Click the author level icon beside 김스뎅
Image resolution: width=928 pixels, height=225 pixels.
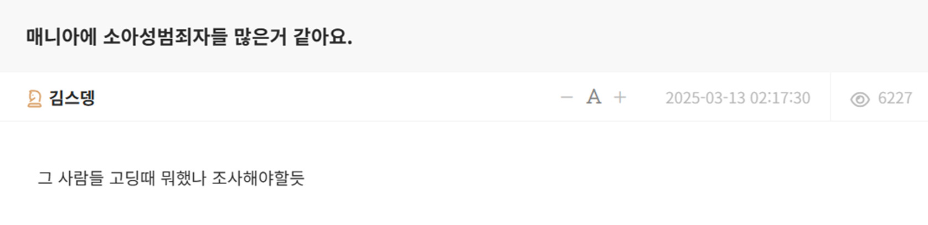[x=34, y=98]
